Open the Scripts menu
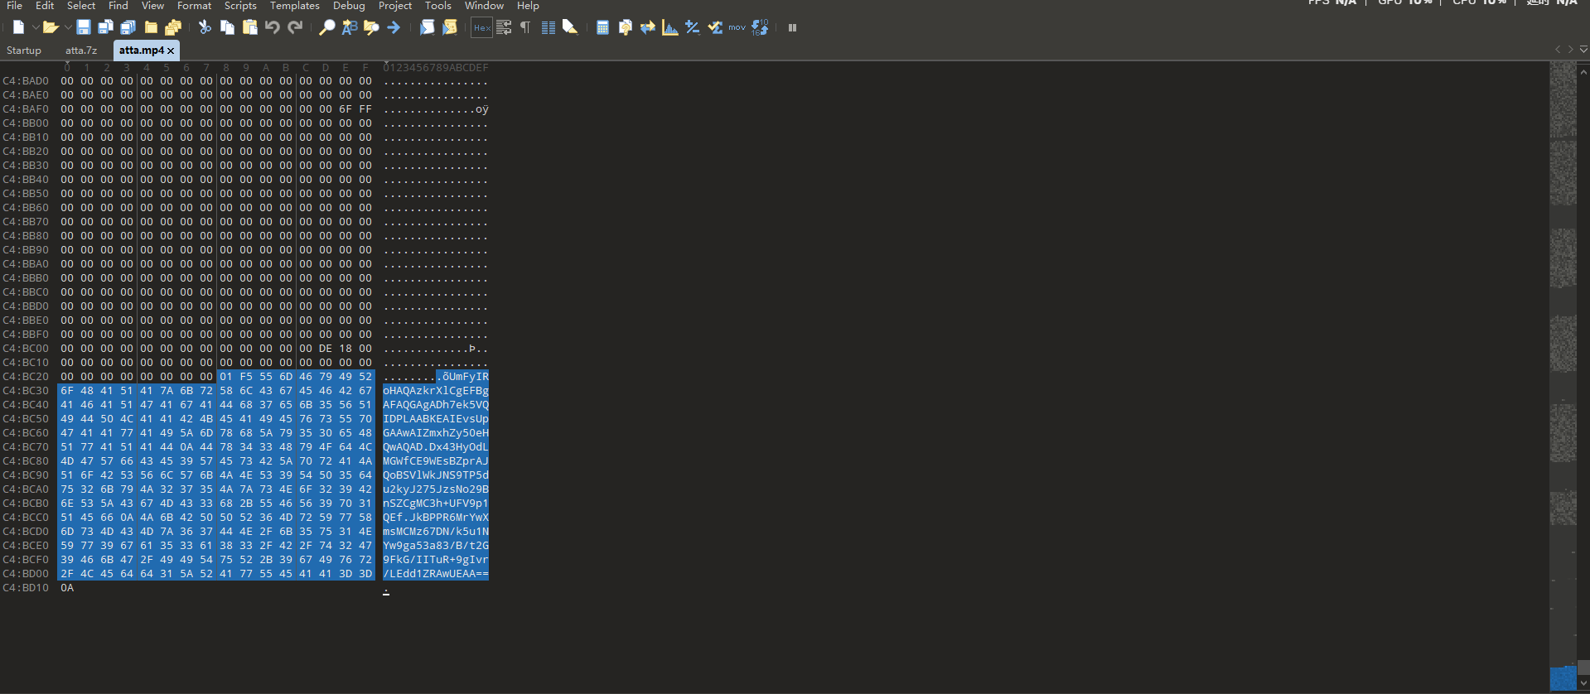This screenshot has width=1590, height=694. [240, 6]
